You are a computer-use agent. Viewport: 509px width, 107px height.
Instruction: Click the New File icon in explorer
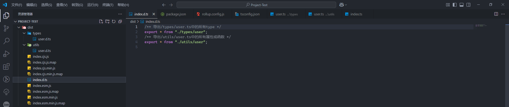pyautogui.click(x=101, y=21)
